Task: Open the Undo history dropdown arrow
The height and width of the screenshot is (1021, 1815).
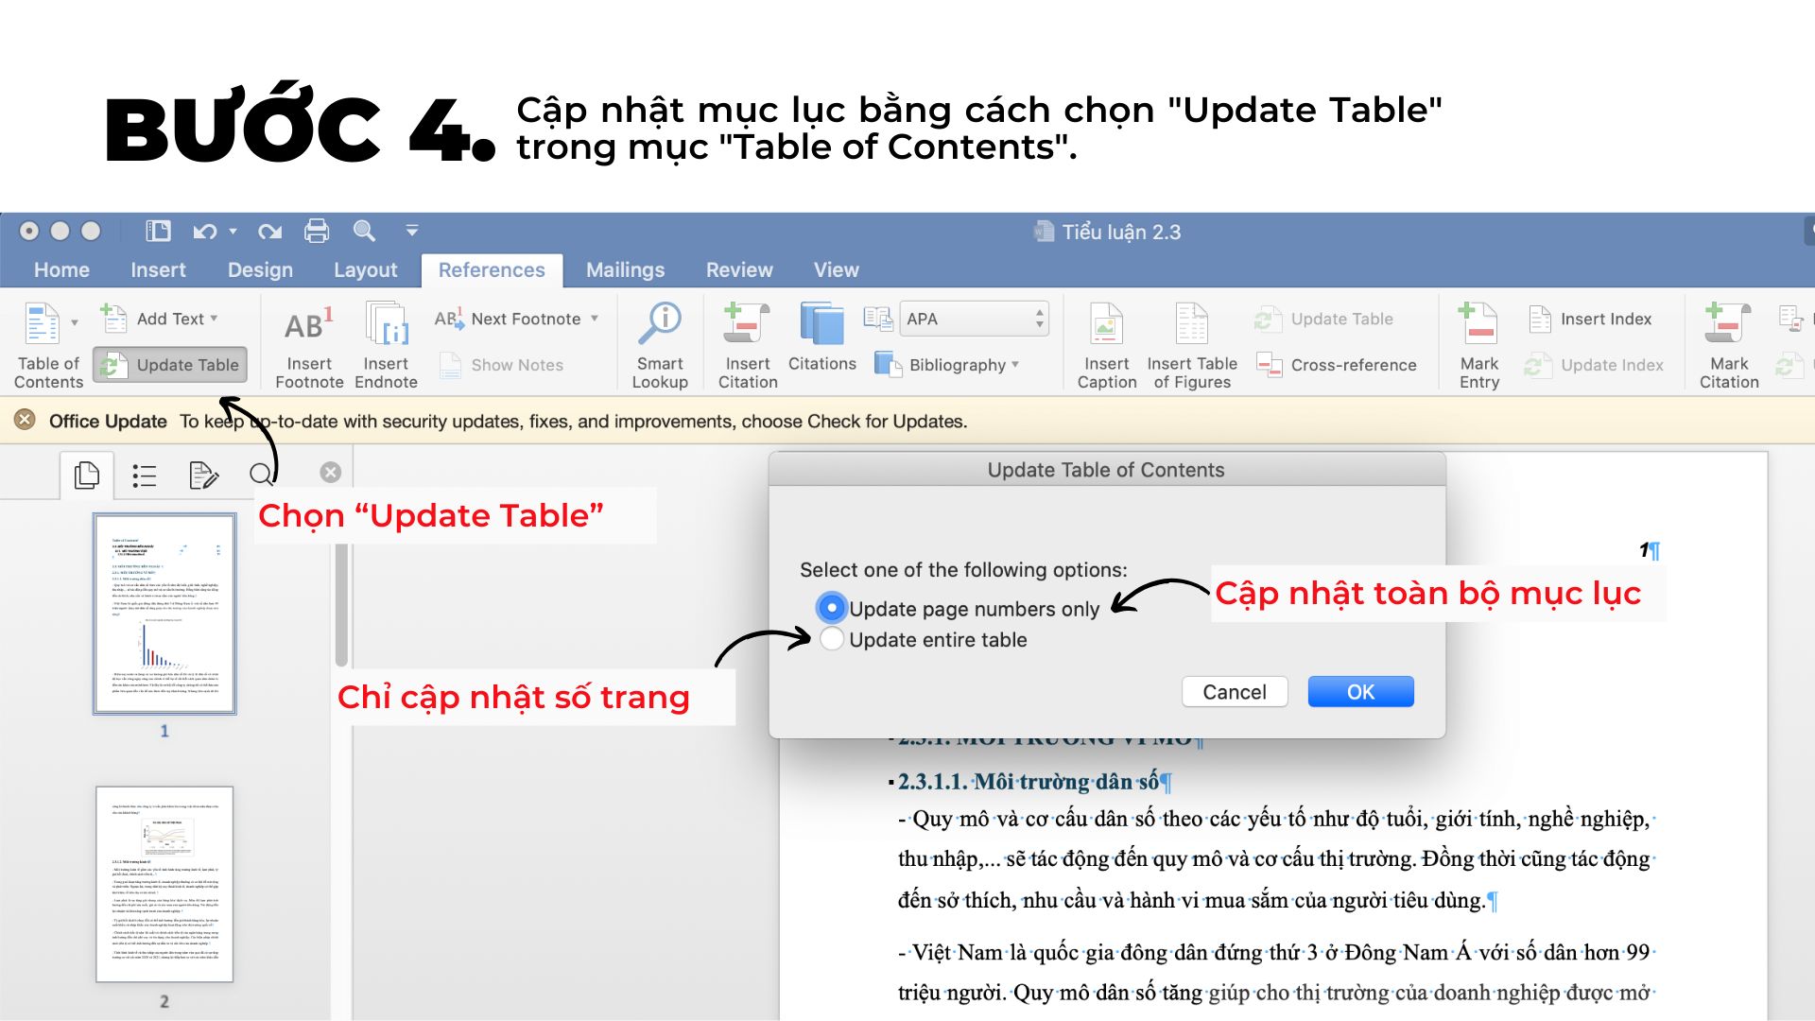Action: [233, 231]
